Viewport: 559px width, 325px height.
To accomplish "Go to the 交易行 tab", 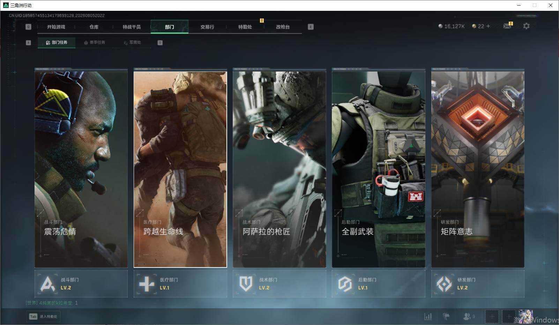I will 207,27.
